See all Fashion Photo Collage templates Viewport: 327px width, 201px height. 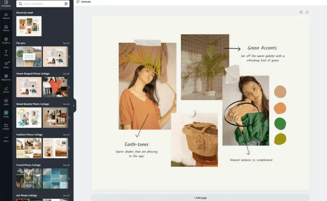tap(66, 135)
